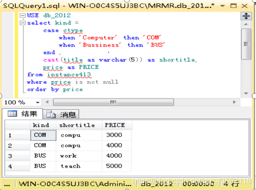Close the SQLQuery1.sql document

244,6
